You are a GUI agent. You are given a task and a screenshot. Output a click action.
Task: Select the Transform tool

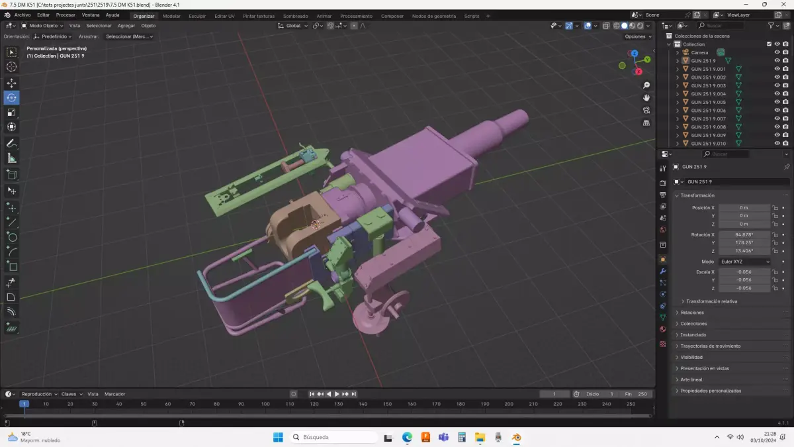point(11,127)
